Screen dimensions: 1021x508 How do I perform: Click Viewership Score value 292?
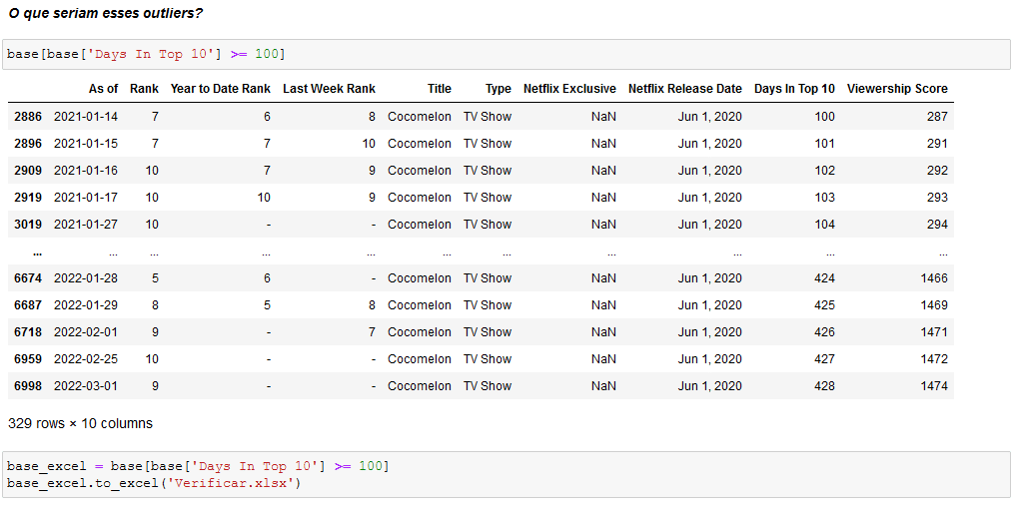937,171
